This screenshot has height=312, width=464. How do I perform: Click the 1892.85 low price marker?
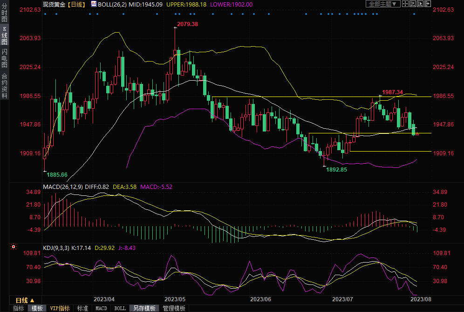(x=336, y=170)
